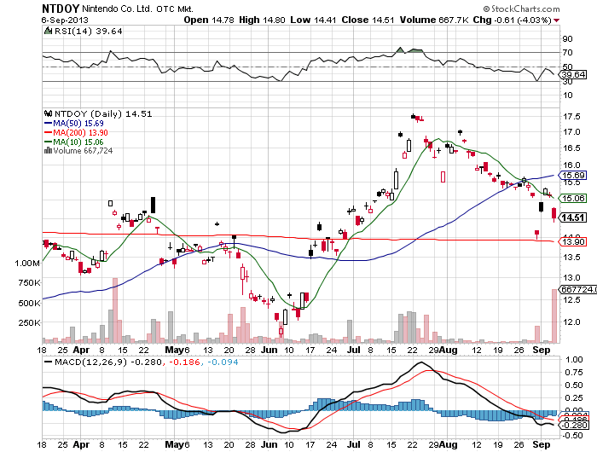Screen dimensions: 597x452
Task: Click the blue MA(50) legend line swatch
Action: pos(48,123)
